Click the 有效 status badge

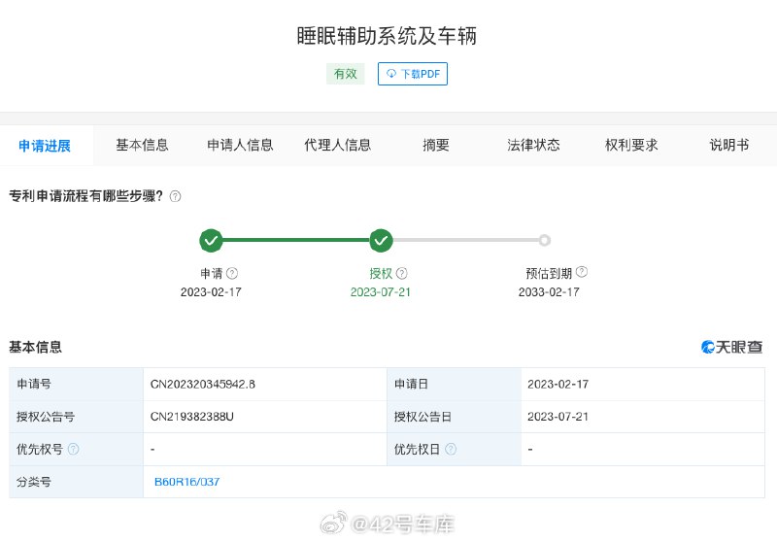point(346,74)
